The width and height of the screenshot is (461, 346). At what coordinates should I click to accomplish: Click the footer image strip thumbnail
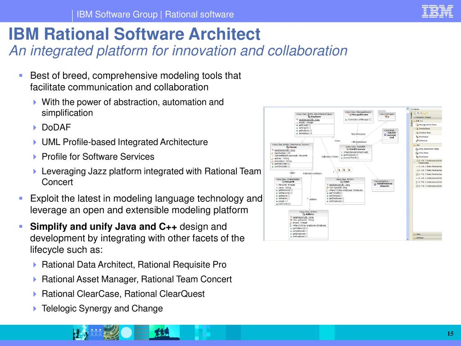tap(126, 332)
